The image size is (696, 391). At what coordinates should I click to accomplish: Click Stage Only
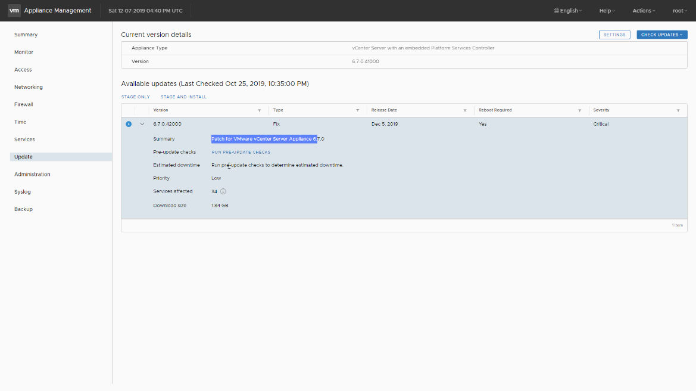[x=135, y=97]
